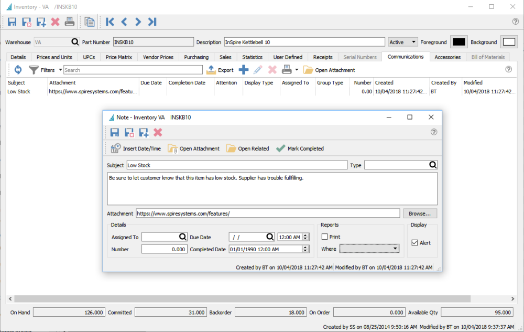Open help on the Communications tab
Viewport: 524px width, 332px height.
pos(509,69)
